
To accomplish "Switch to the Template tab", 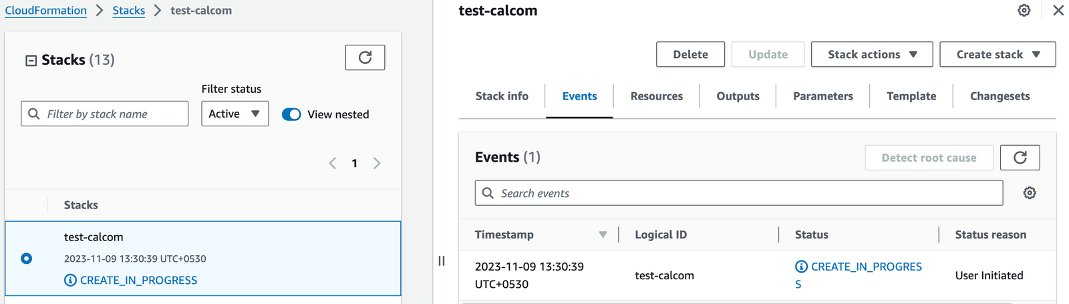I will pos(911,96).
